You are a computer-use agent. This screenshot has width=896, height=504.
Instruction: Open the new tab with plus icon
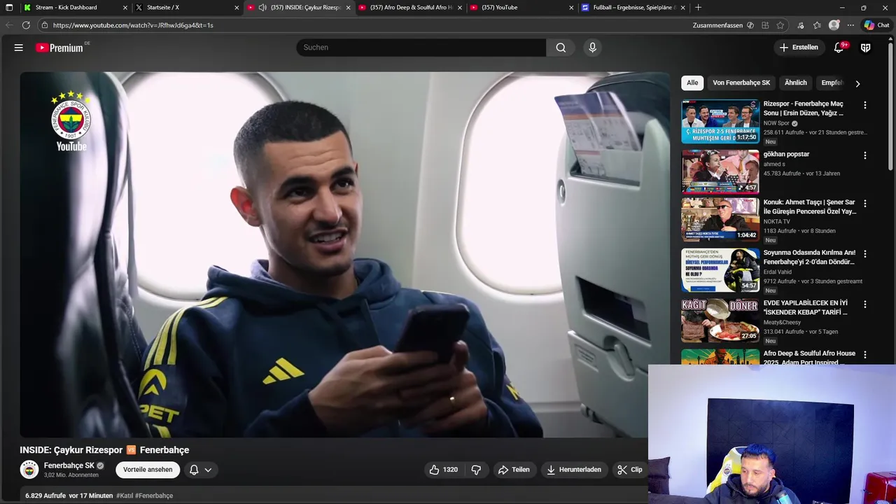698,8
